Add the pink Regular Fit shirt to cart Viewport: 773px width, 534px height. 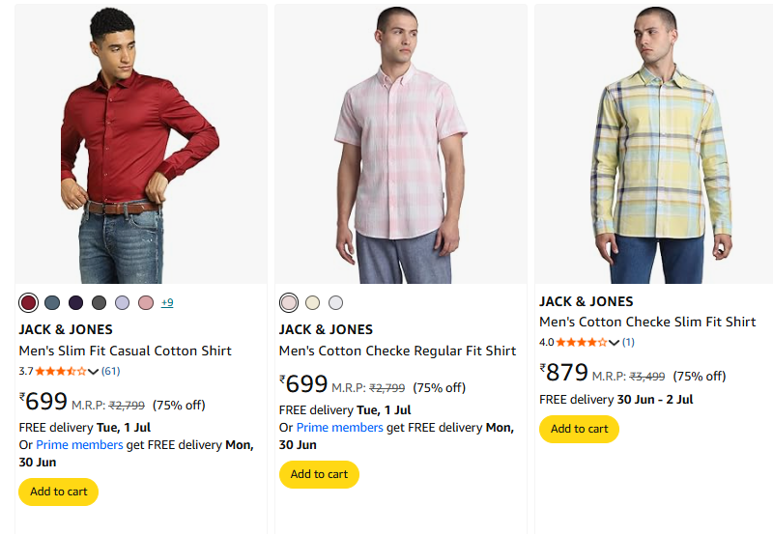click(319, 474)
